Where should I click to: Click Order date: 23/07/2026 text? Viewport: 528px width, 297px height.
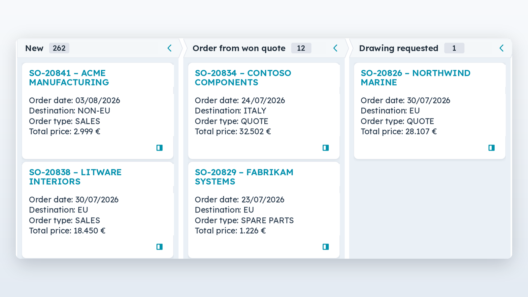pyautogui.click(x=240, y=200)
